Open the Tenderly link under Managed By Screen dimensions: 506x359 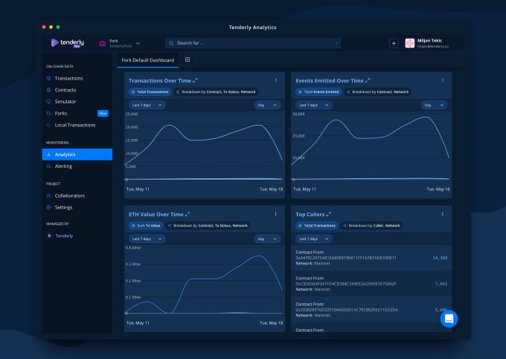point(64,236)
